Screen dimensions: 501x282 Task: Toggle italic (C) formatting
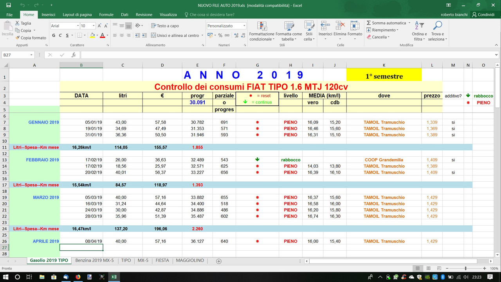60,35
